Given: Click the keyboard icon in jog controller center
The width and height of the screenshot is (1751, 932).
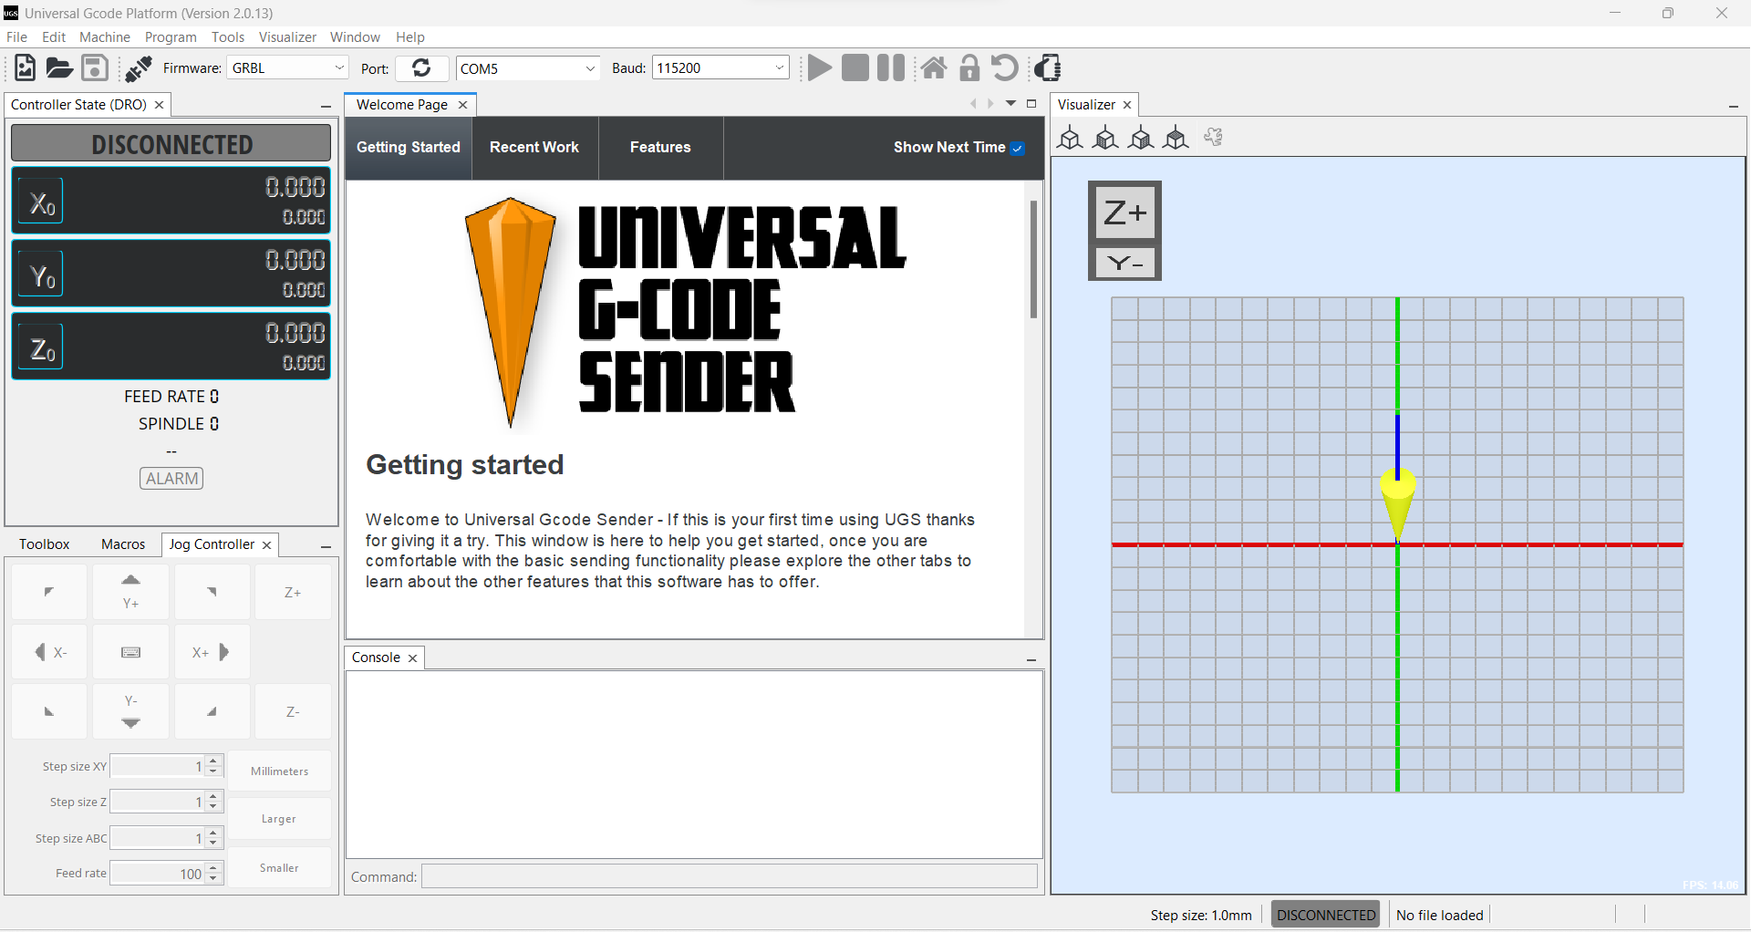Looking at the screenshot, I should coord(130,652).
